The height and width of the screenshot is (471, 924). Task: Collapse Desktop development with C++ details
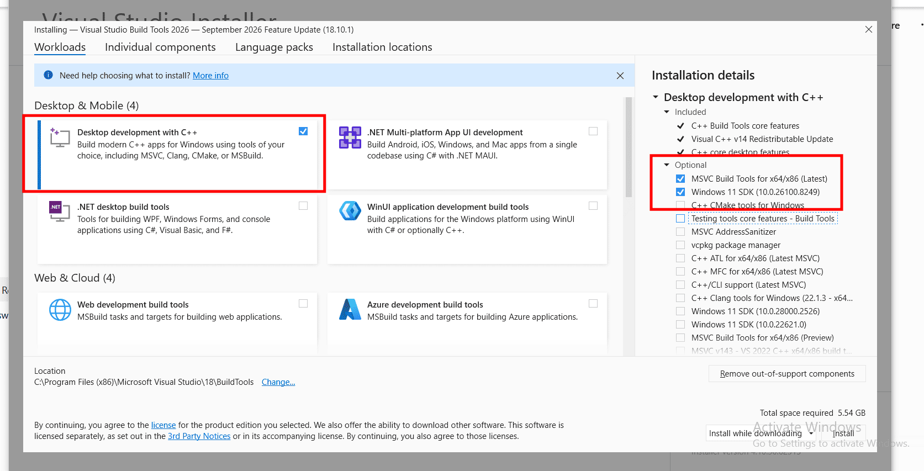click(656, 97)
